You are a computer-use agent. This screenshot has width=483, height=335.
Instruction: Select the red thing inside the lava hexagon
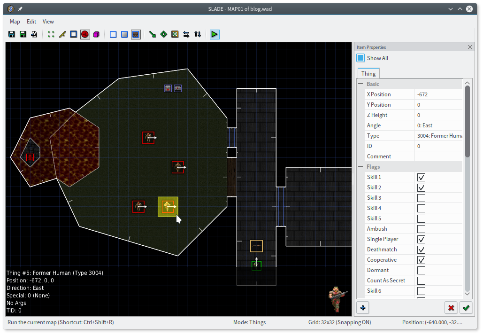pyautogui.click(x=30, y=157)
